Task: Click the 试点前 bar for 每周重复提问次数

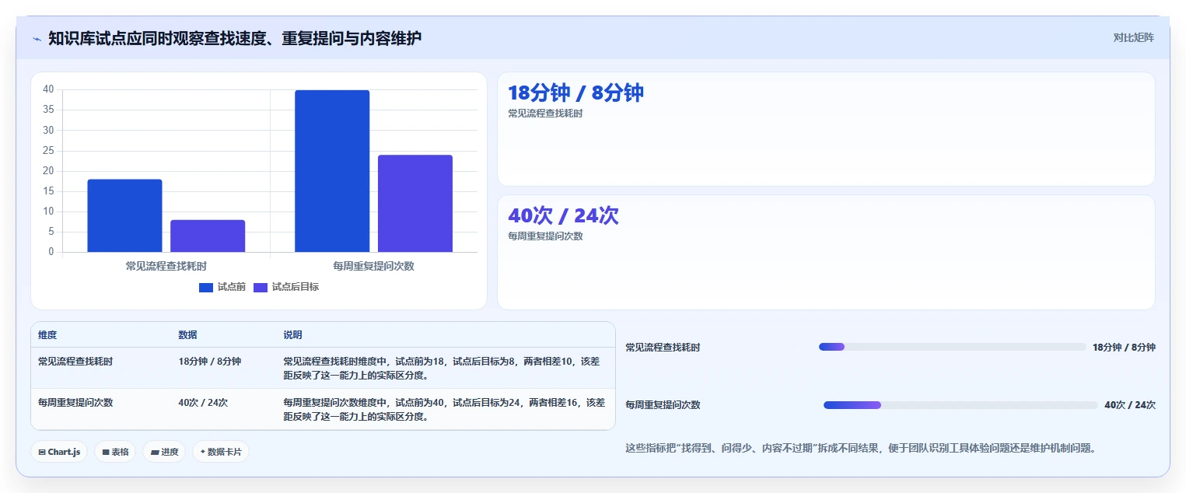Action: click(x=332, y=171)
